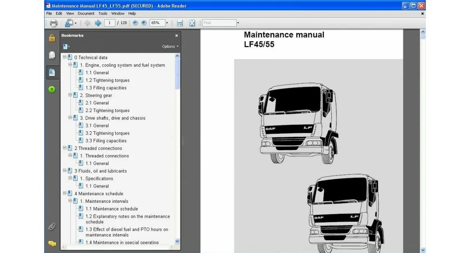
Task: Open the green help question icon
Action: pyautogui.click(x=52, y=89)
